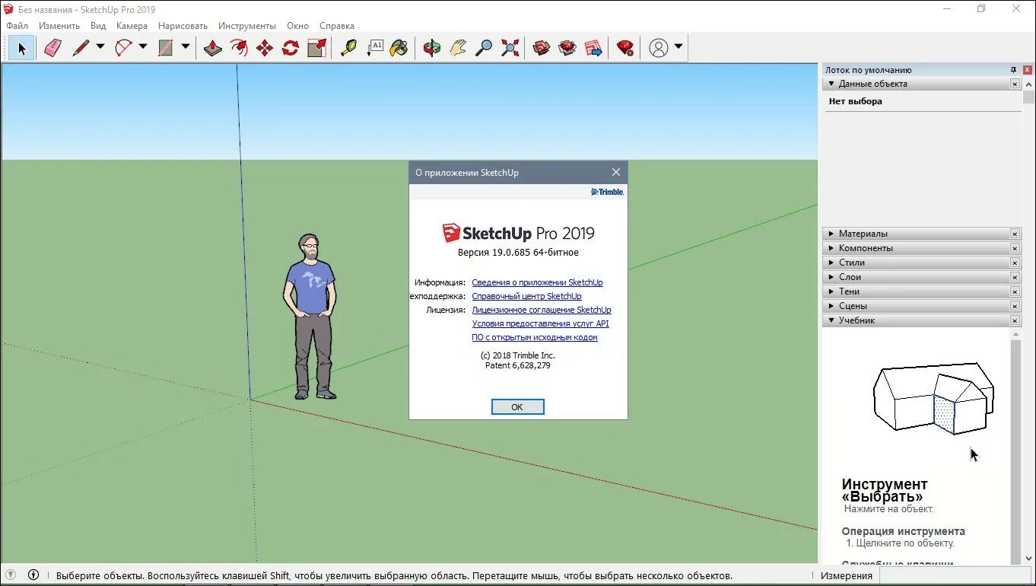This screenshot has height=586, width=1036.
Task: Click the Trimble logo in dialog
Action: coord(607,192)
